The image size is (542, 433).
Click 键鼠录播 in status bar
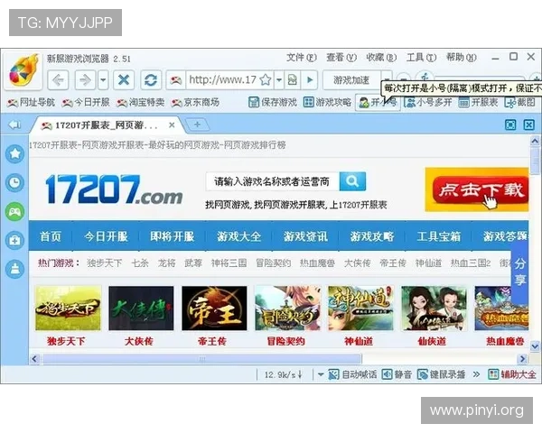[442, 374]
